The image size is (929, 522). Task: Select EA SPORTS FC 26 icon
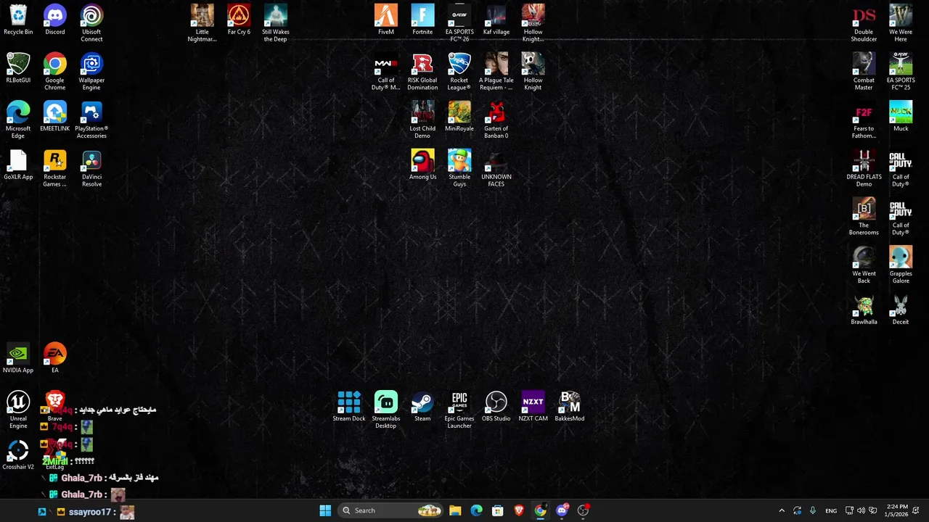459,23
